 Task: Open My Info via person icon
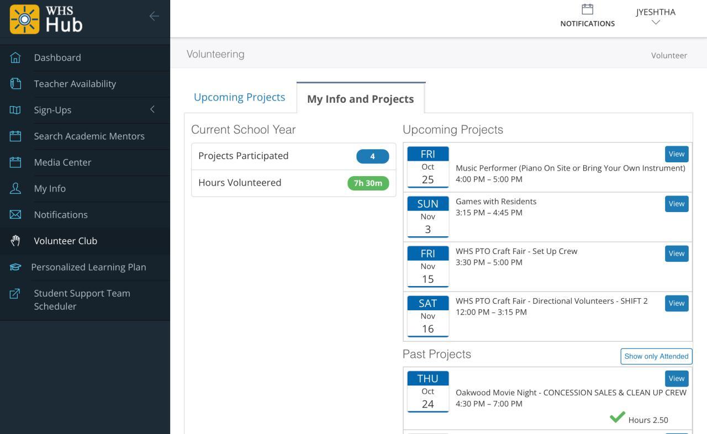(x=15, y=188)
